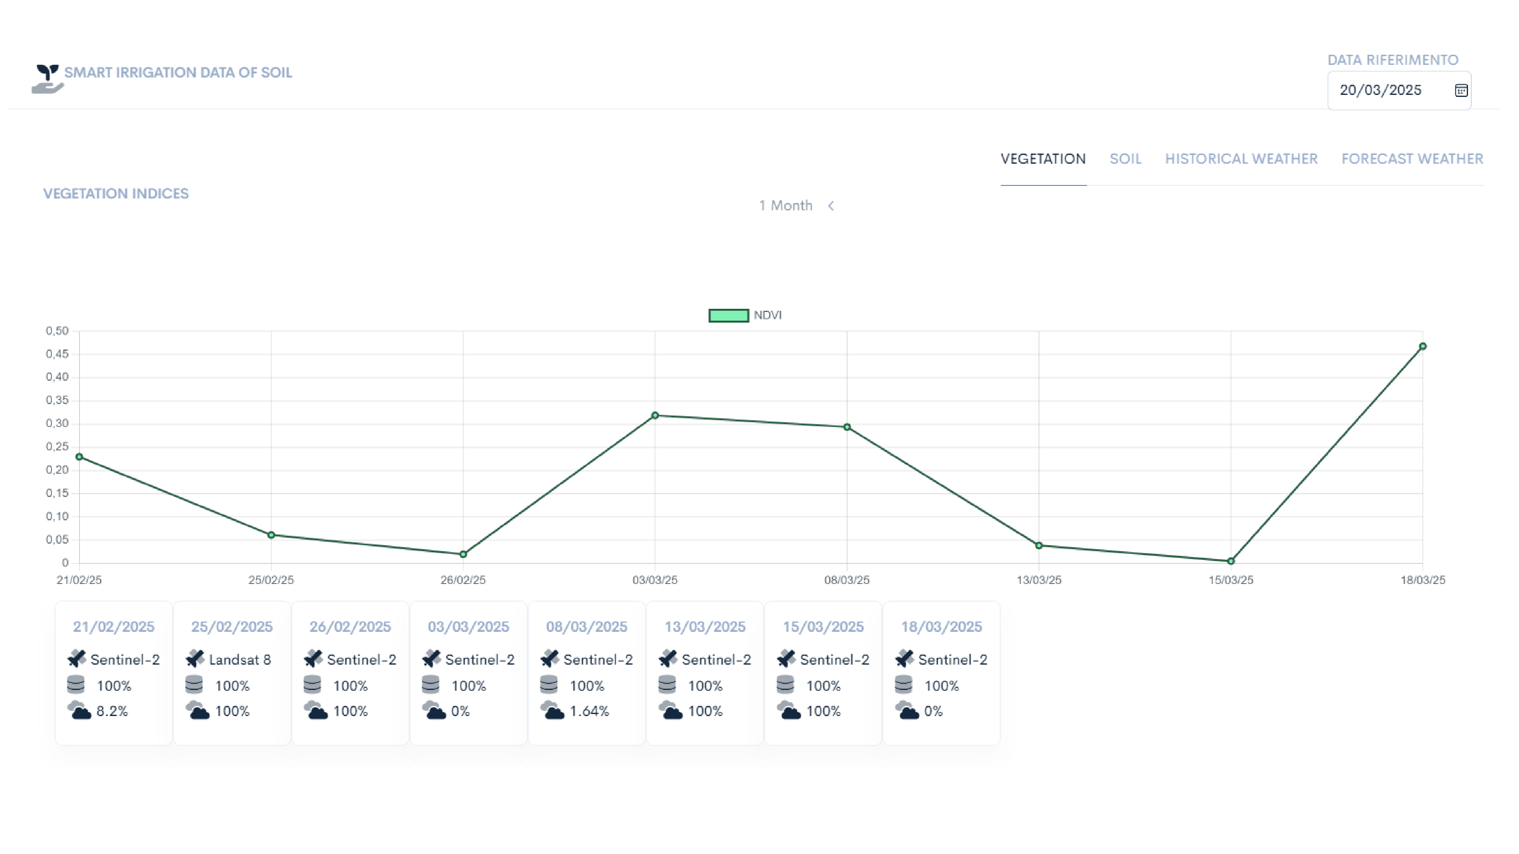Screen dimensions: 1519x854
Task: Click the 18/03/25 data point on chart
Action: [1422, 347]
